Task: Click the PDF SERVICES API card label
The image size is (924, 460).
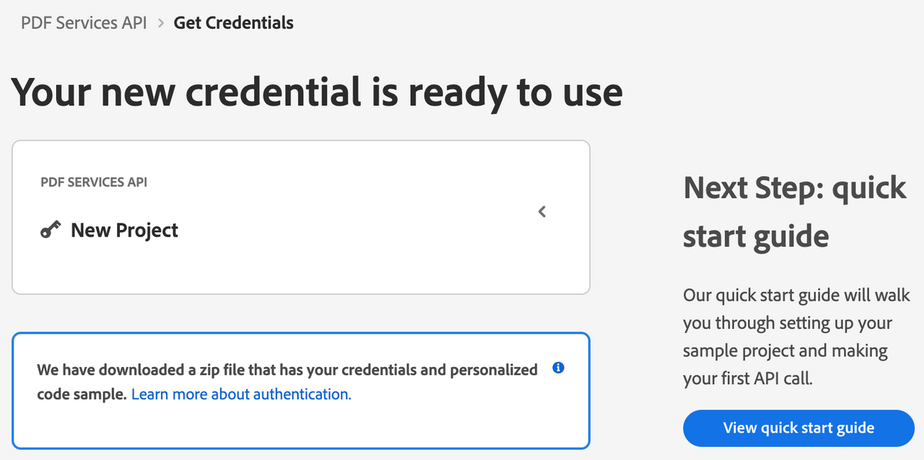Action: [94, 182]
